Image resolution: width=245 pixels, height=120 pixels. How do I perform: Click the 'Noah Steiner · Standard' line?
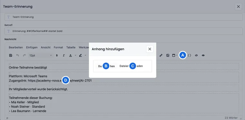pos(27,107)
